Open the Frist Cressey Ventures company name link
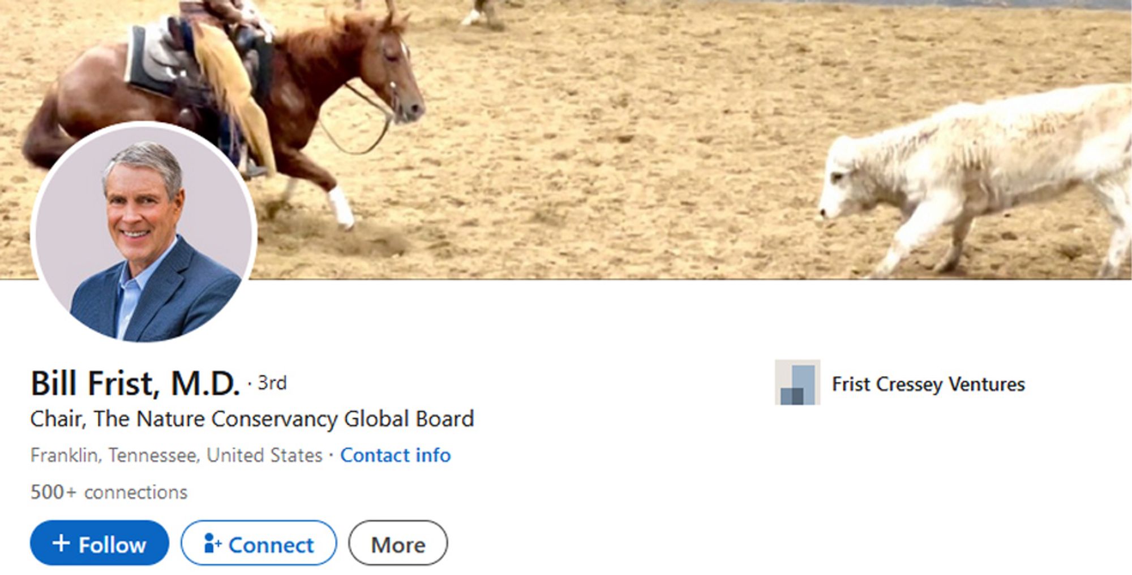Viewport: 1132px width, 575px height. coord(928,384)
